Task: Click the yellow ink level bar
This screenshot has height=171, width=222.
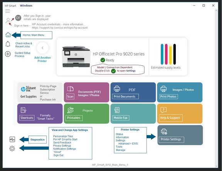Action: point(170,54)
